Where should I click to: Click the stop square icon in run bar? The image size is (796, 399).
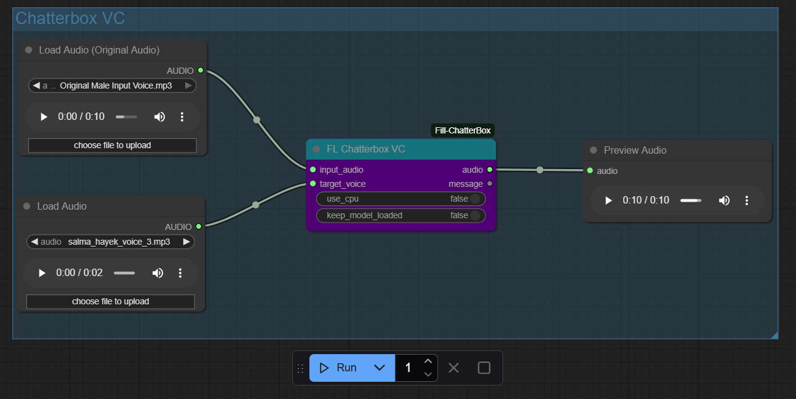[x=484, y=367]
